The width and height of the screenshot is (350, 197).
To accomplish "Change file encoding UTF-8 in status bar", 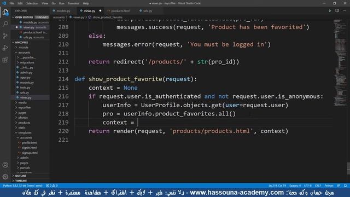I will click(307, 186).
